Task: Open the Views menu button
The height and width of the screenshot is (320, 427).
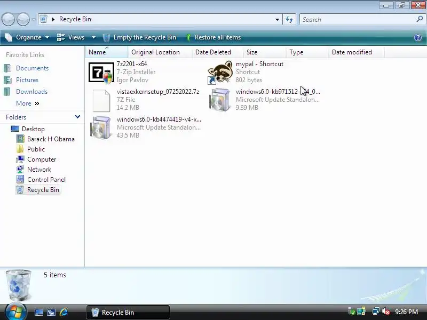Action: click(x=71, y=37)
